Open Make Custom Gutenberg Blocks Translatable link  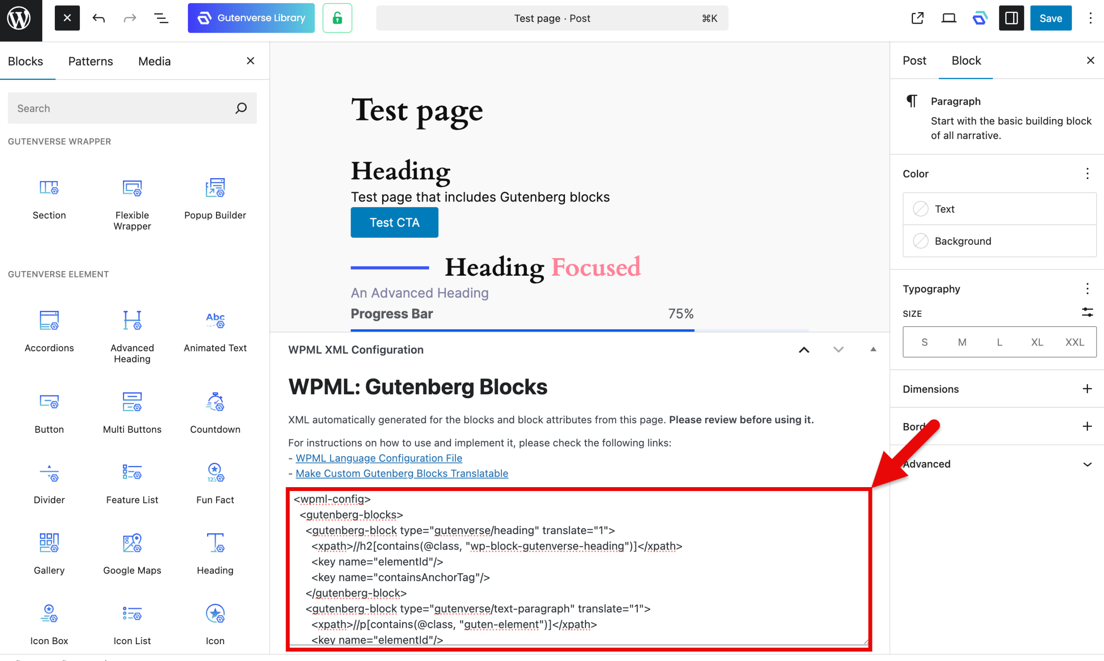pos(401,473)
